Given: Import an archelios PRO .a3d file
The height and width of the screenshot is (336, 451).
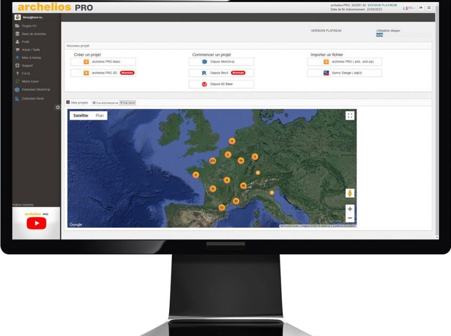Looking at the screenshot, I should point(345,62).
